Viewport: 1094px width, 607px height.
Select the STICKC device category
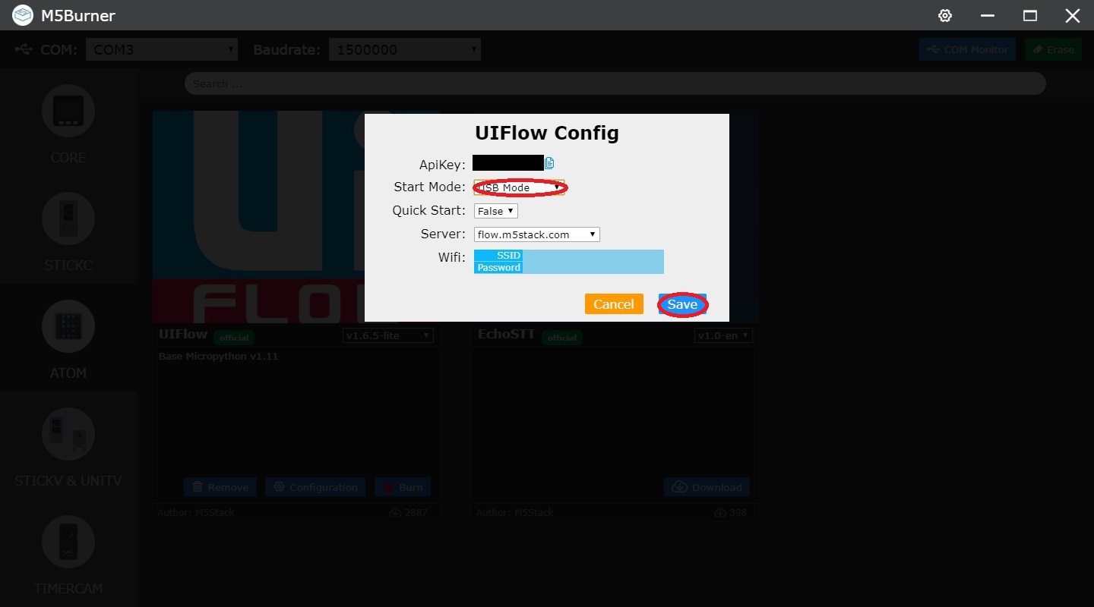pyautogui.click(x=68, y=231)
